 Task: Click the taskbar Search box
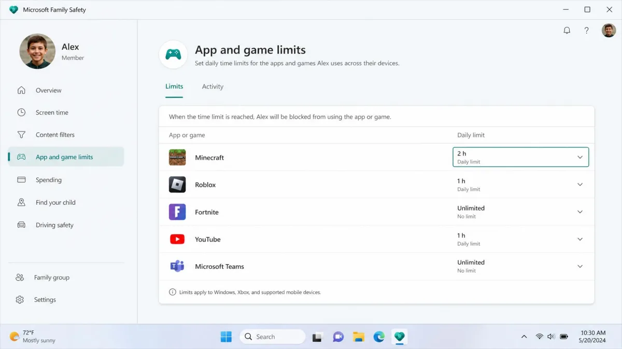(x=273, y=337)
